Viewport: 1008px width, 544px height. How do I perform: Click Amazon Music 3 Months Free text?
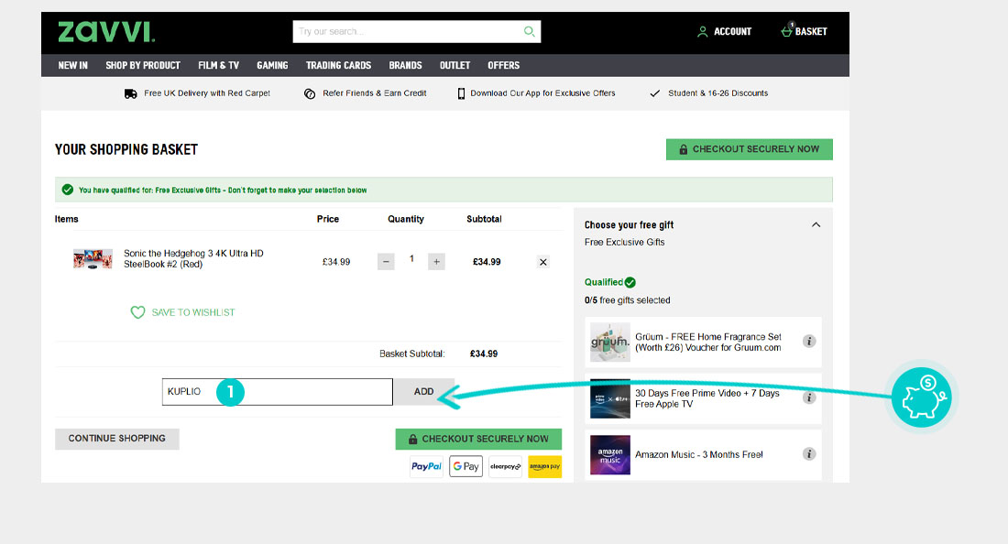coord(699,455)
